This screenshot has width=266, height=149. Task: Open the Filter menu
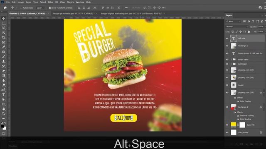tap(50, 2)
